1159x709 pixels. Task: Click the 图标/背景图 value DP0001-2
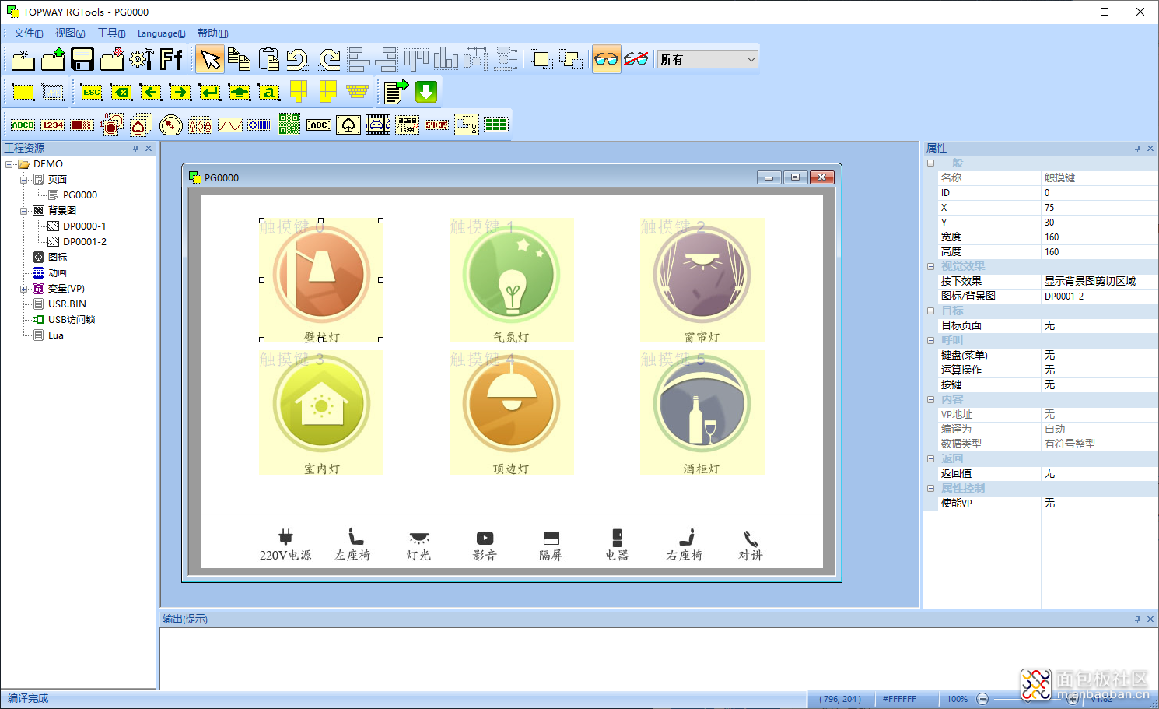(1099, 297)
